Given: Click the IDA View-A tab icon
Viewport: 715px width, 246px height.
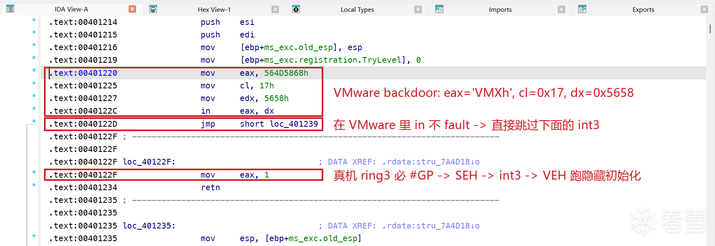Looking at the screenshot, I should point(10,9).
